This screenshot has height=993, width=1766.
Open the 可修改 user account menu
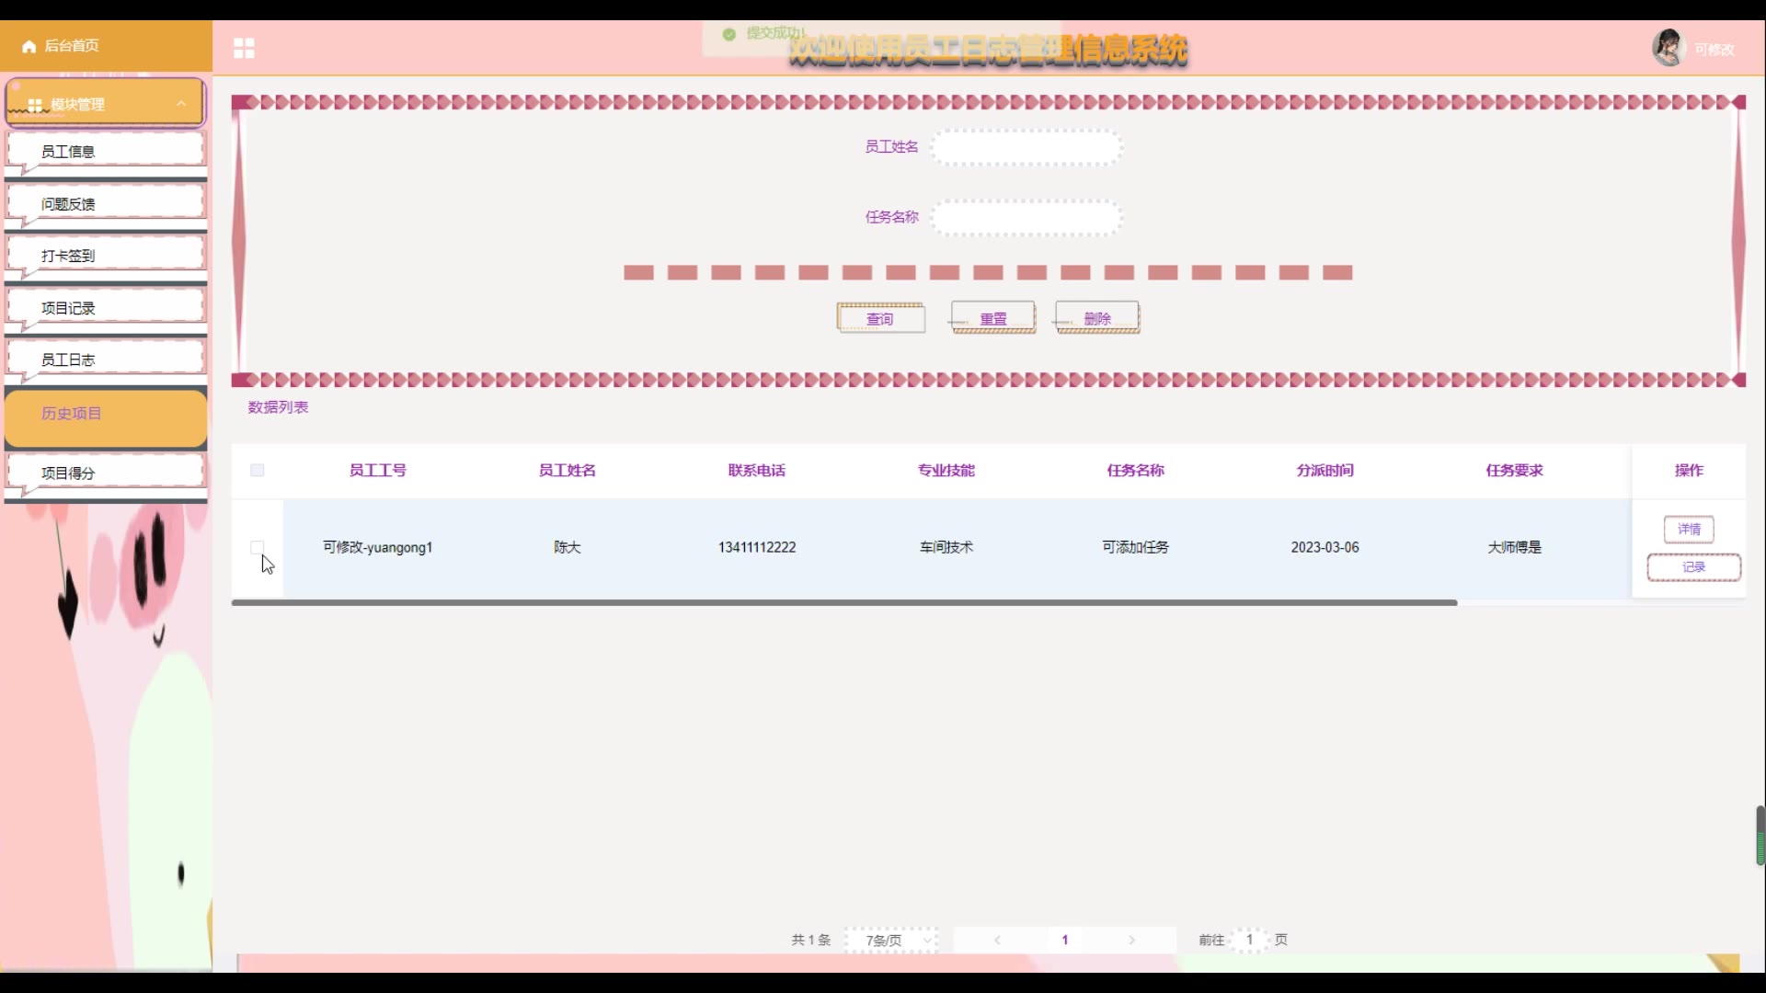coord(1714,50)
